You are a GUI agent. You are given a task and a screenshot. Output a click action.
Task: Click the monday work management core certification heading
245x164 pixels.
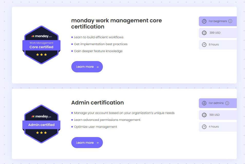pos(116,23)
